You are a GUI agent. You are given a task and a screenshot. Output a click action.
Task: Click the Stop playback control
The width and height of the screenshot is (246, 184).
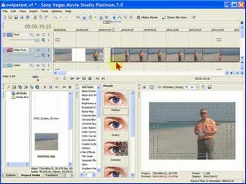90,78
